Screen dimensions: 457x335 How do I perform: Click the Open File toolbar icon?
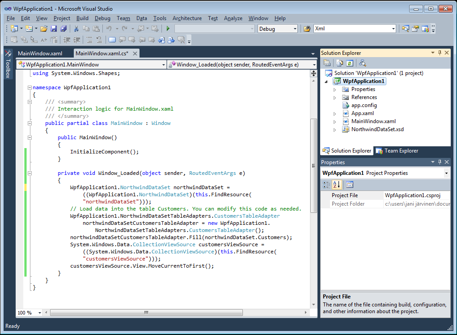43,29
